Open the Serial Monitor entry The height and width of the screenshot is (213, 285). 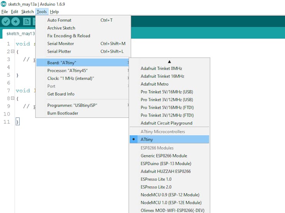[83, 43]
